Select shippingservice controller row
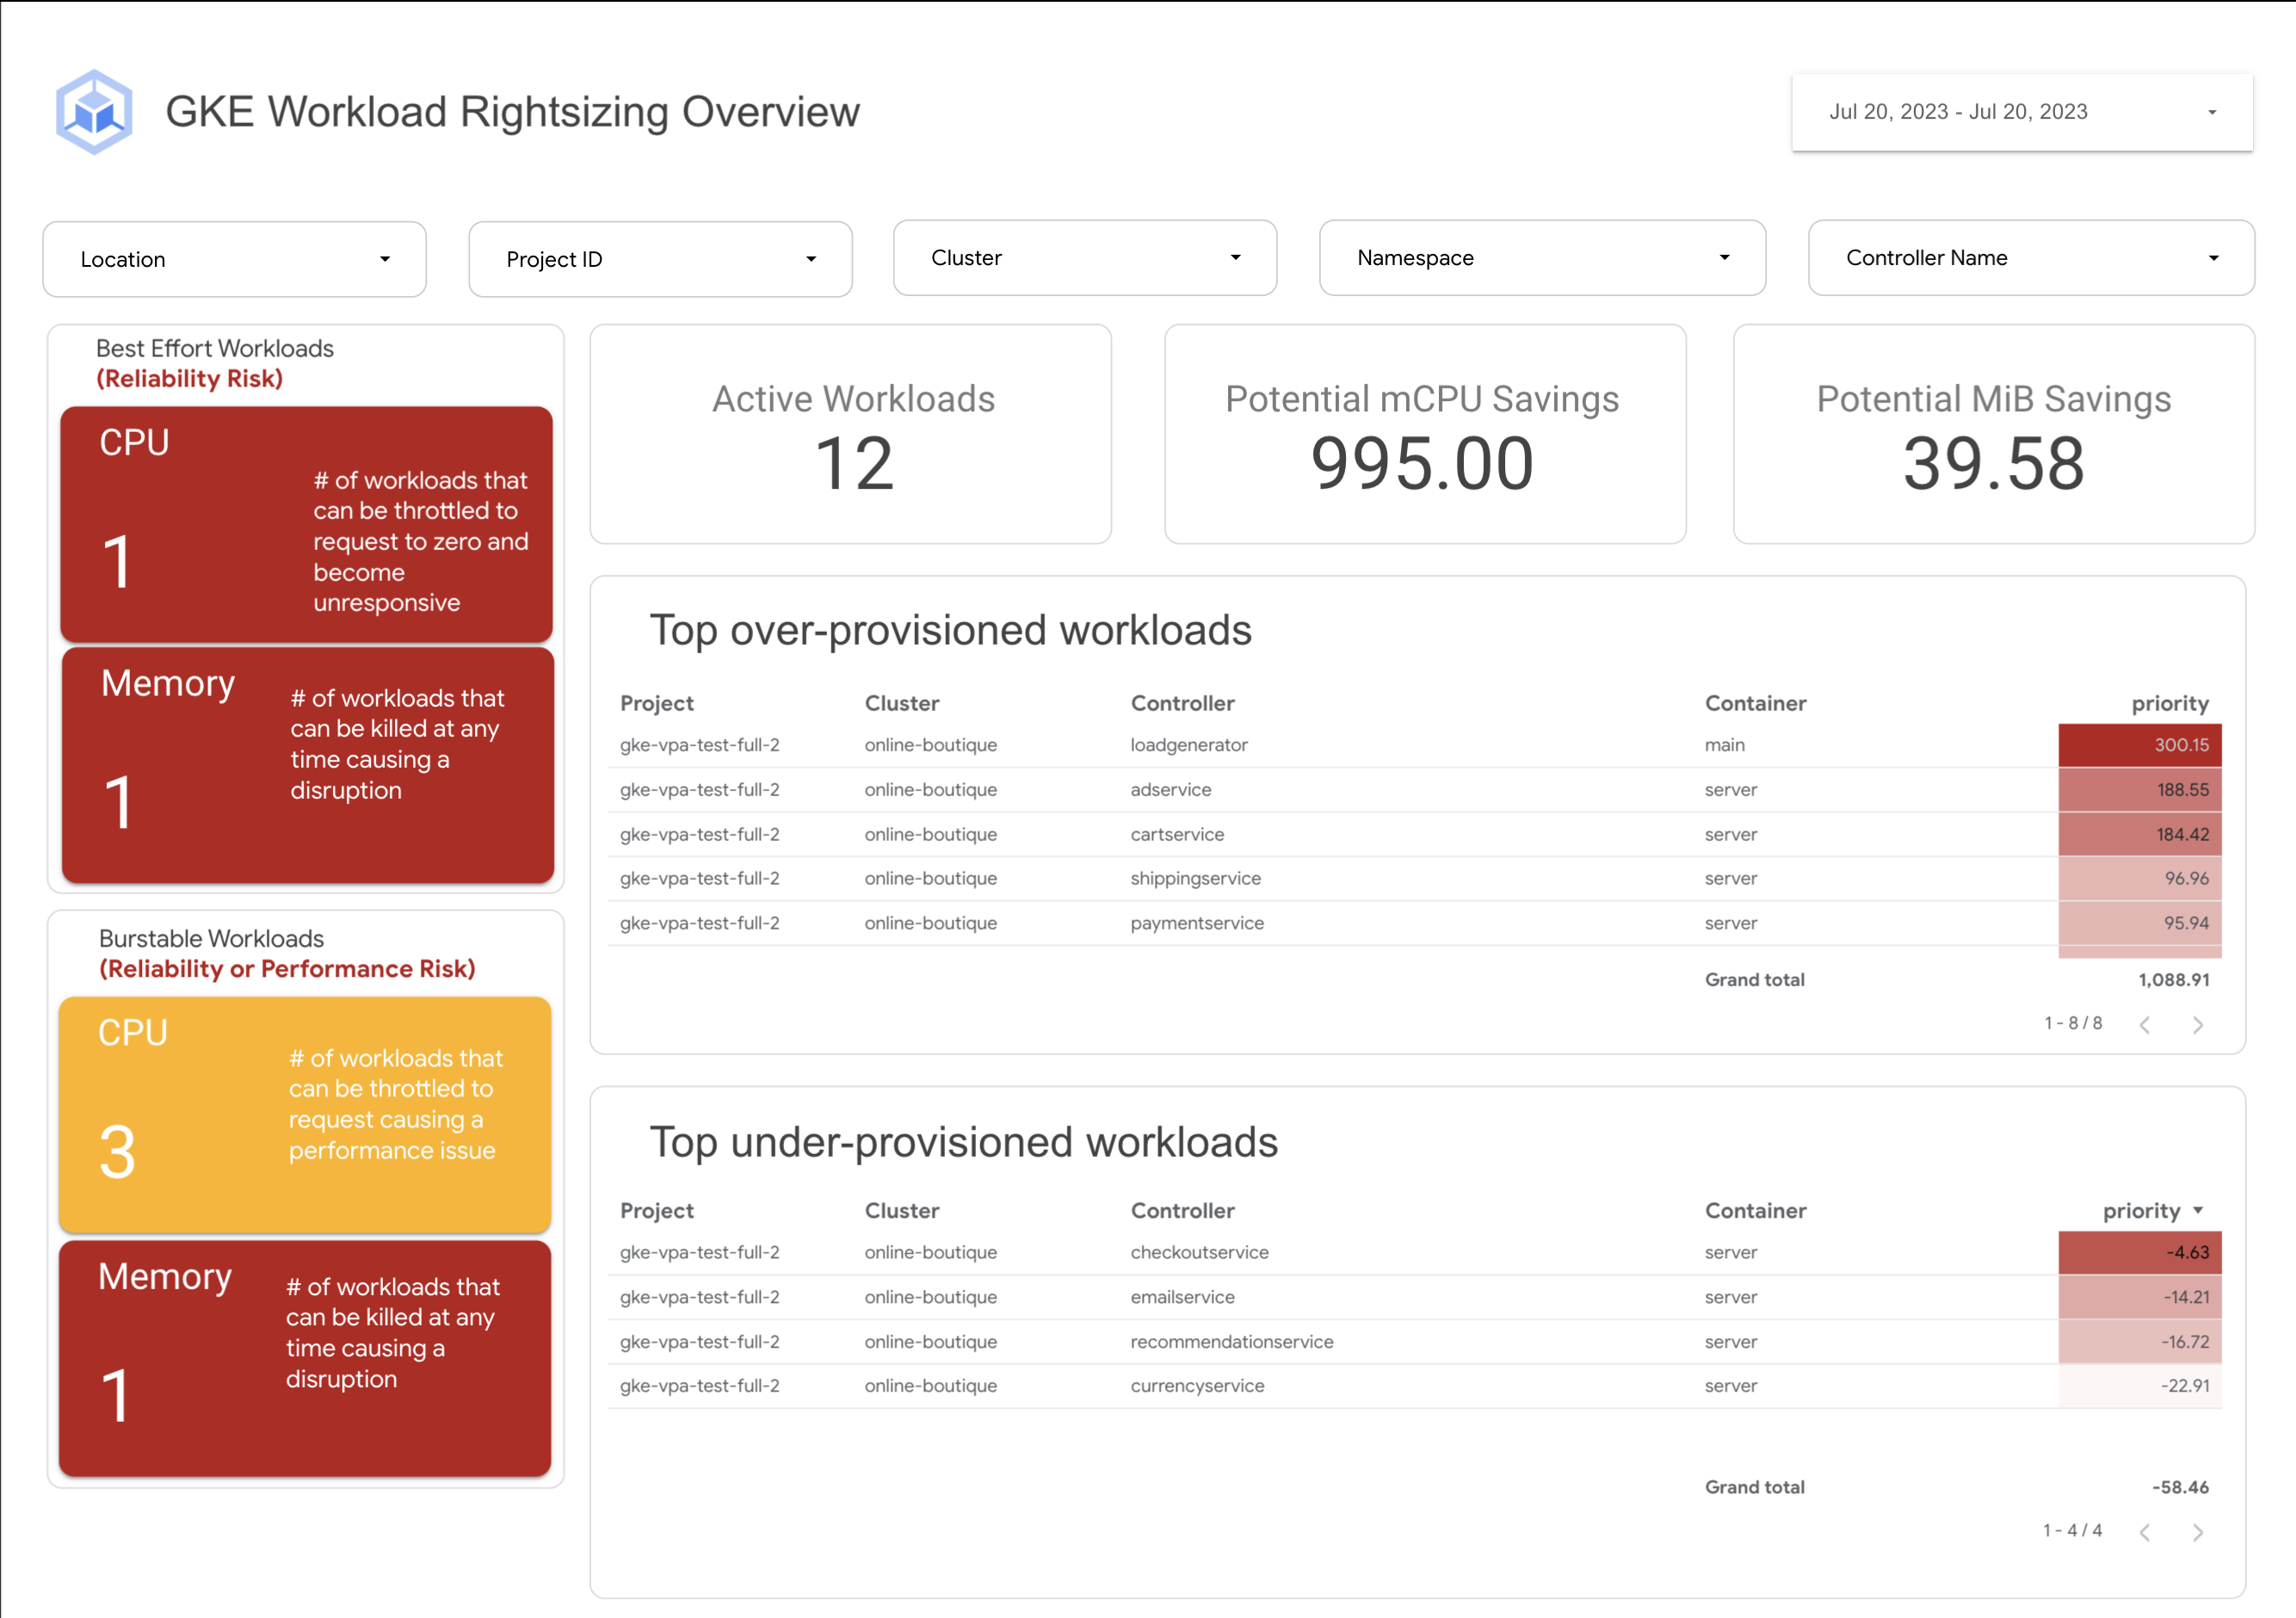The width and height of the screenshot is (2296, 1618). coord(1196,878)
